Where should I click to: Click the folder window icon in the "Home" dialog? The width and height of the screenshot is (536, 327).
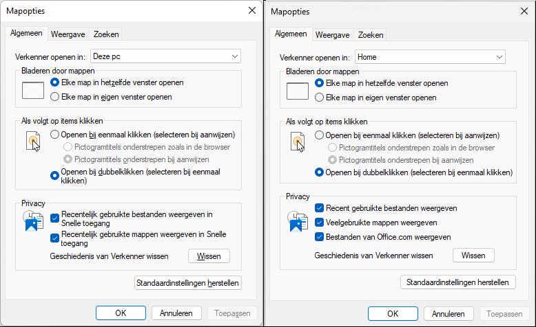click(x=298, y=90)
